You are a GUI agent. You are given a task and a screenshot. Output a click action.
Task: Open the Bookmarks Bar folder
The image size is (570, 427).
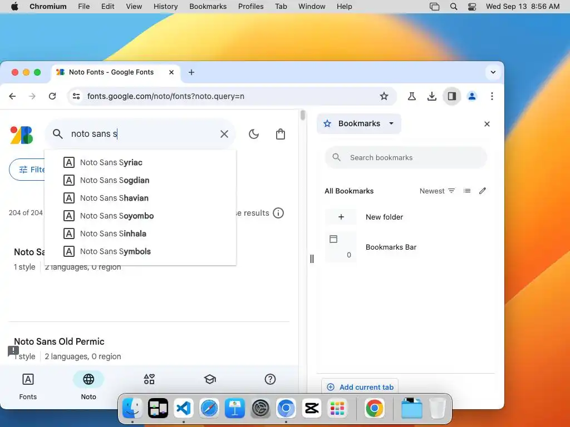(x=406, y=247)
